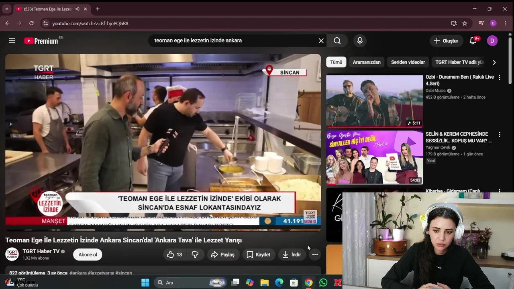Open TGRT Haber TV channel avatar
This screenshot has width=514, height=289.
click(12, 254)
